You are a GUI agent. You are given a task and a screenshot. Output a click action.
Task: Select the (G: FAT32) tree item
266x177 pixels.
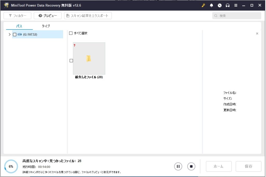(x=38, y=35)
